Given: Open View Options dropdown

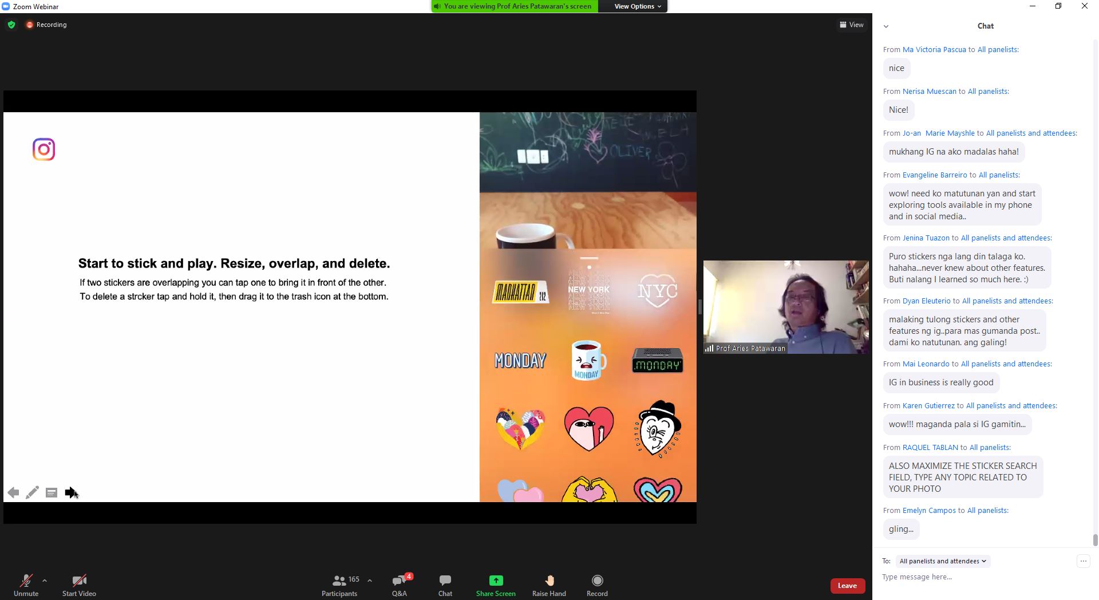Looking at the screenshot, I should click(x=638, y=6).
